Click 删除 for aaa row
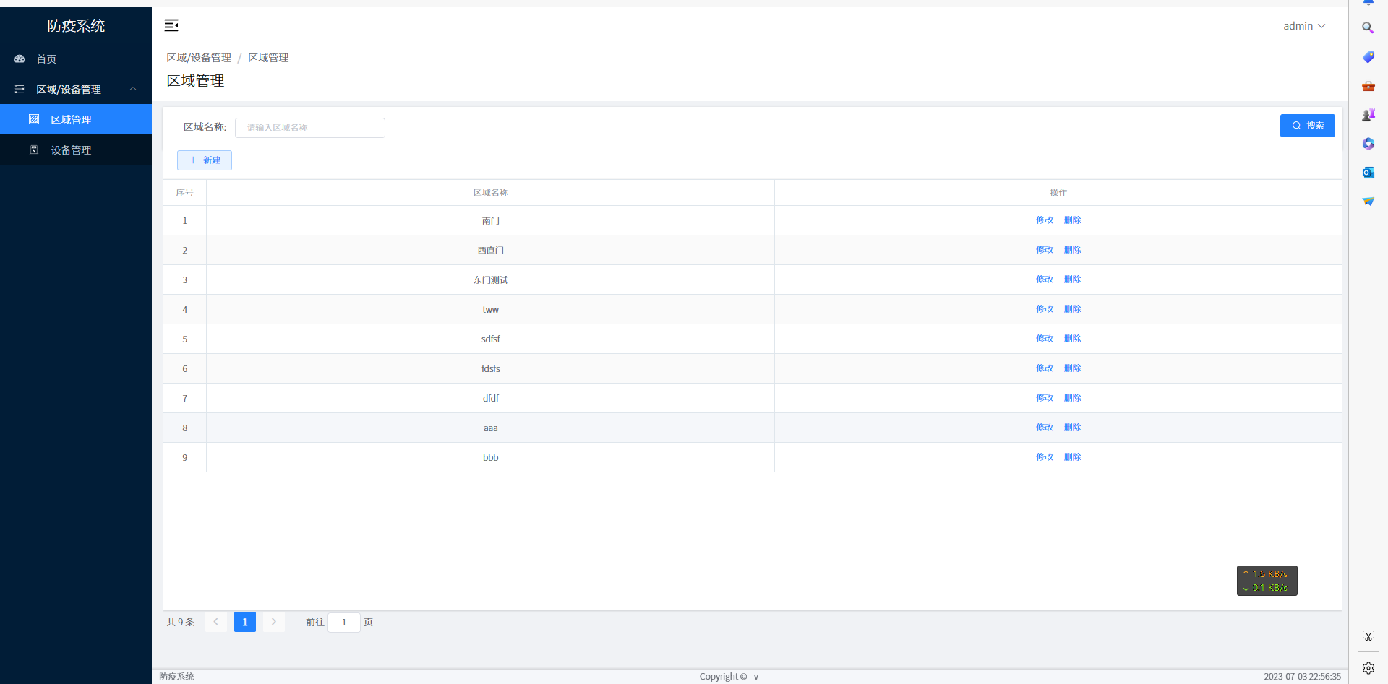1388x684 pixels. click(x=1073, y=428)
